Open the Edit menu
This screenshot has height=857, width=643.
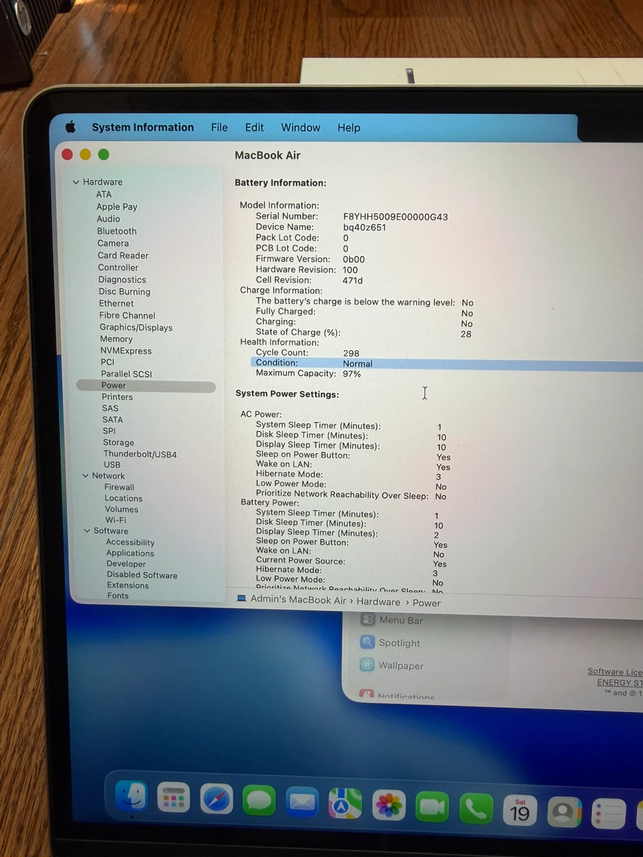click(254, 127)
